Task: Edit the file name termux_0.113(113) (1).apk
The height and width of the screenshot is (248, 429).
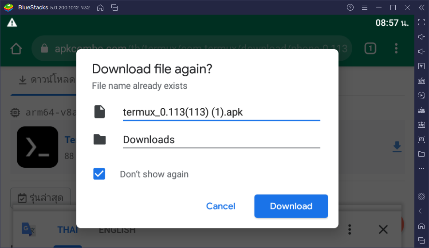Action: [221, 112]
